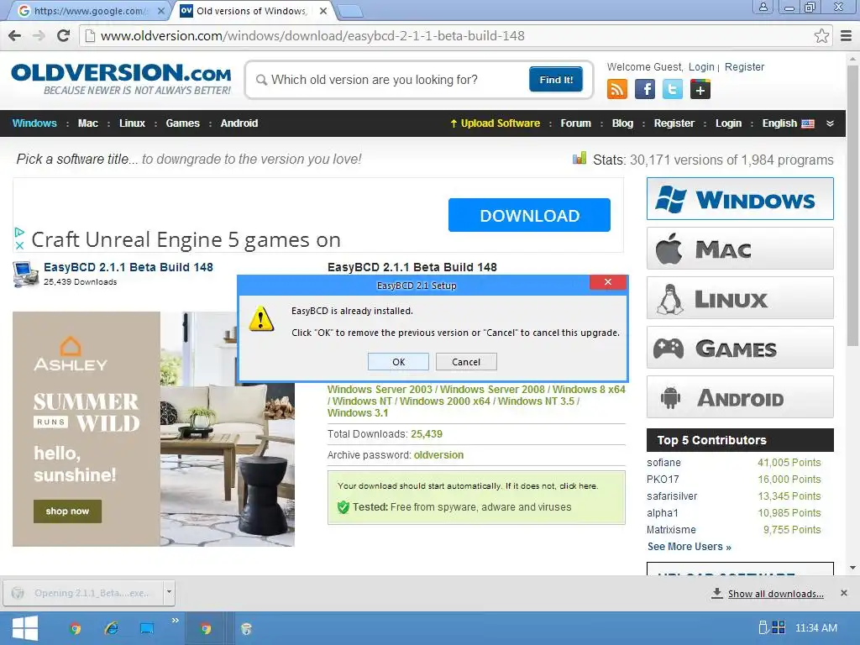Click the Ashley summer ad image
This screenshot has width=860, height=645.
point(154,429)
